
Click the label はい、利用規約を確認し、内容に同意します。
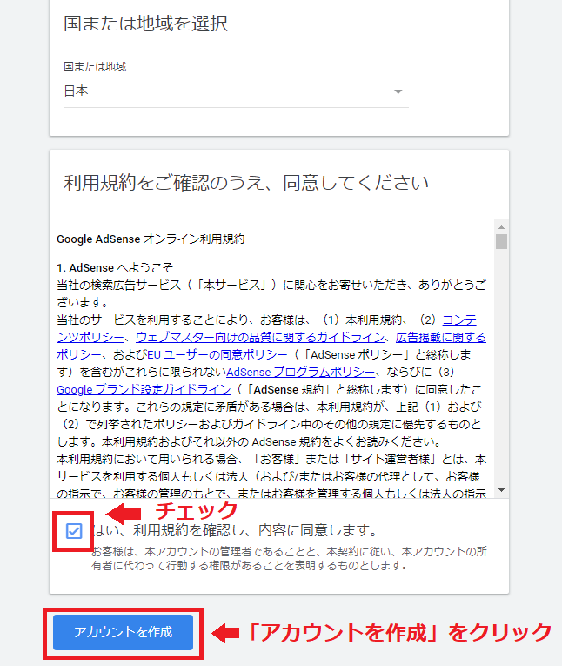235,530
